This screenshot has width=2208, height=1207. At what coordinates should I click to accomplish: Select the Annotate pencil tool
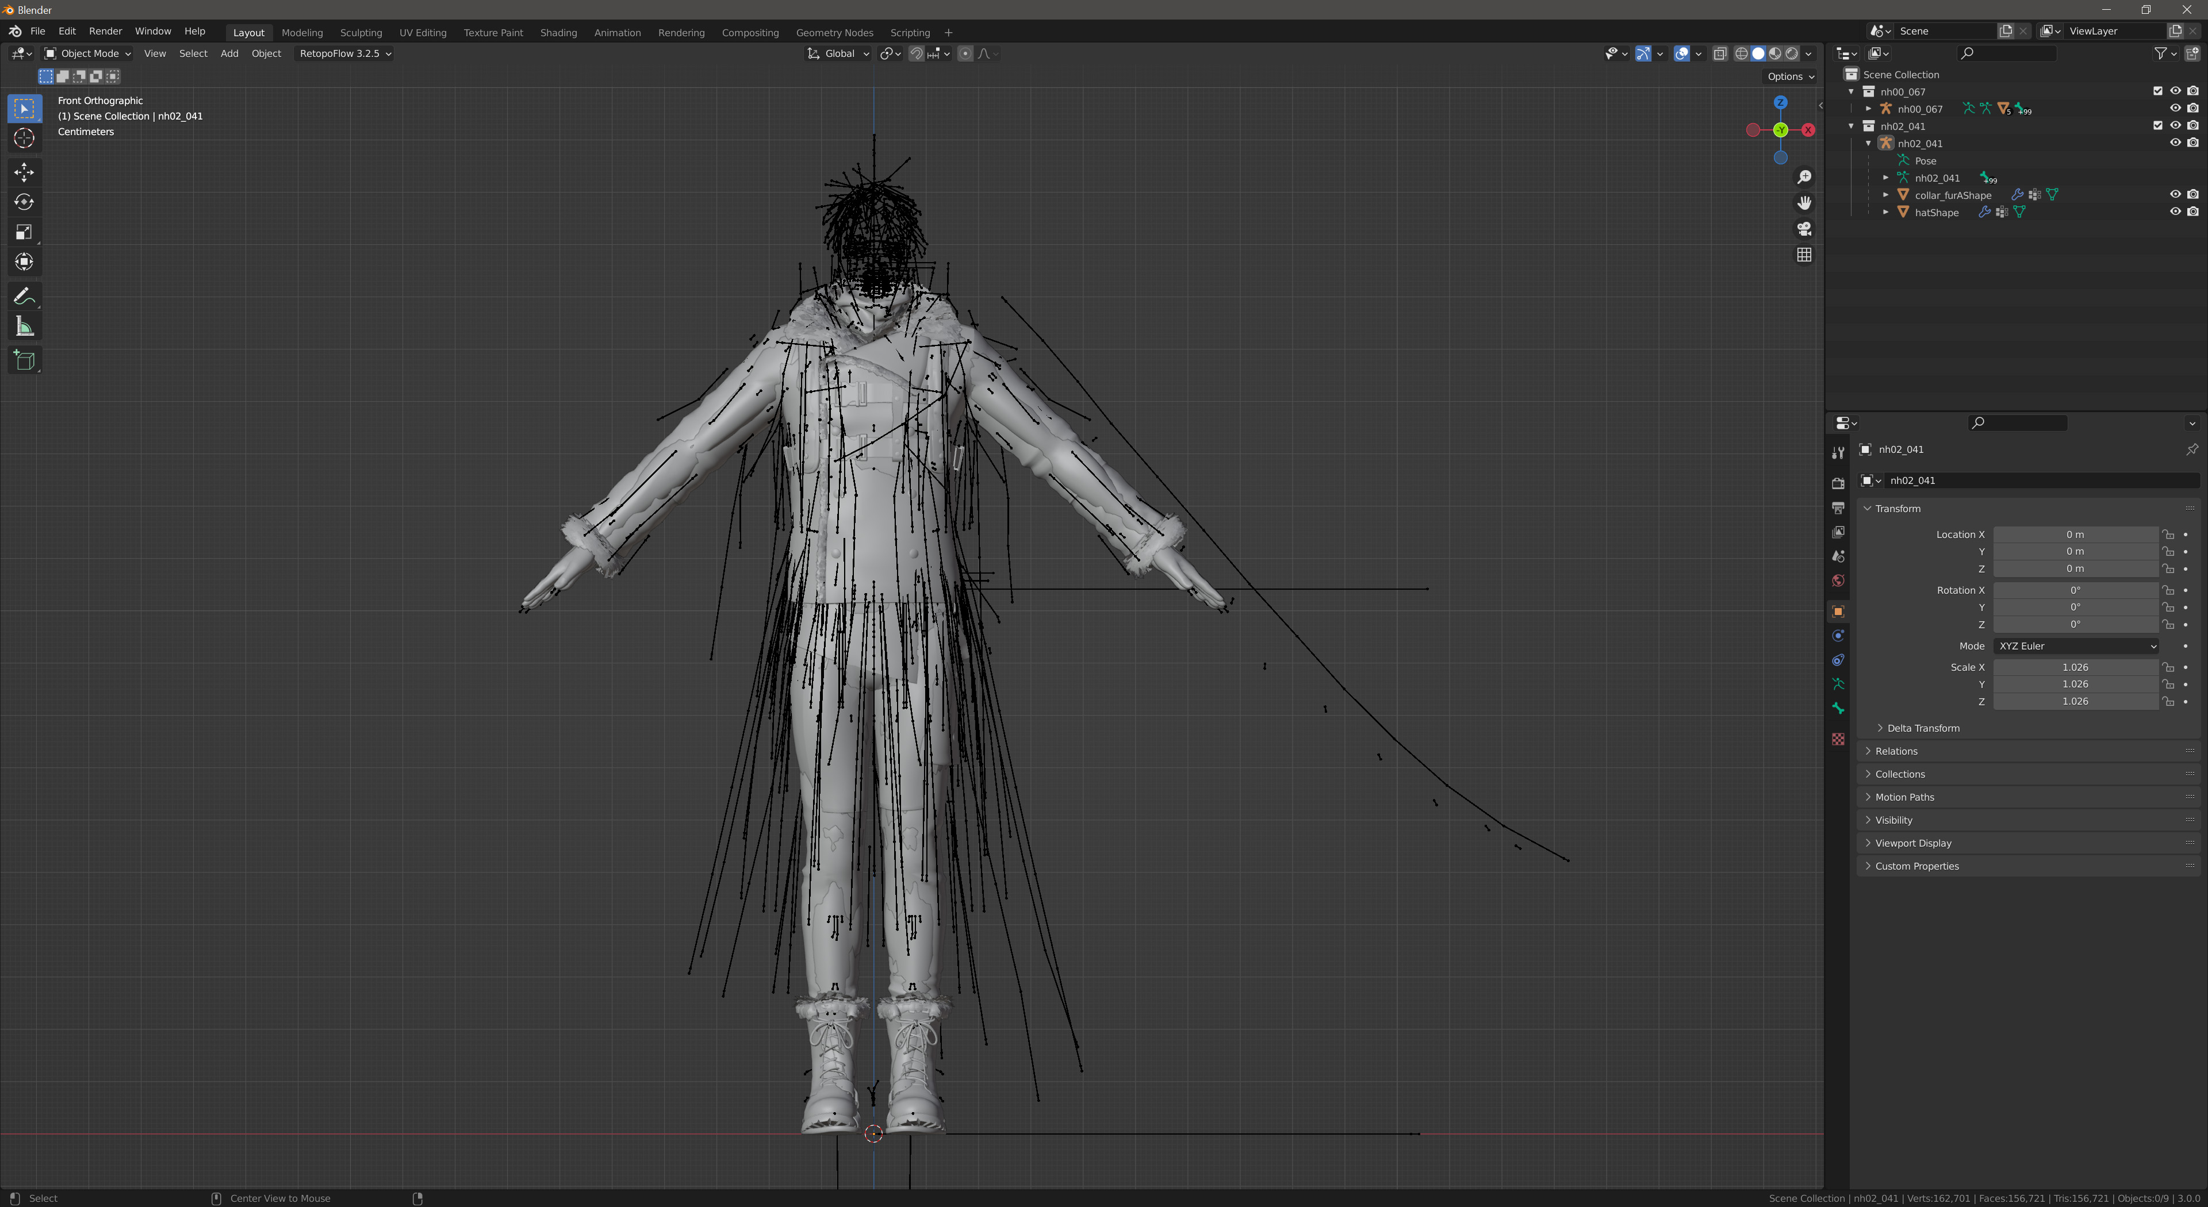coord(24,297)
